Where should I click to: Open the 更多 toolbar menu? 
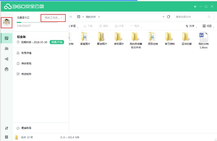pyautogui.click(x=136, y=26)
